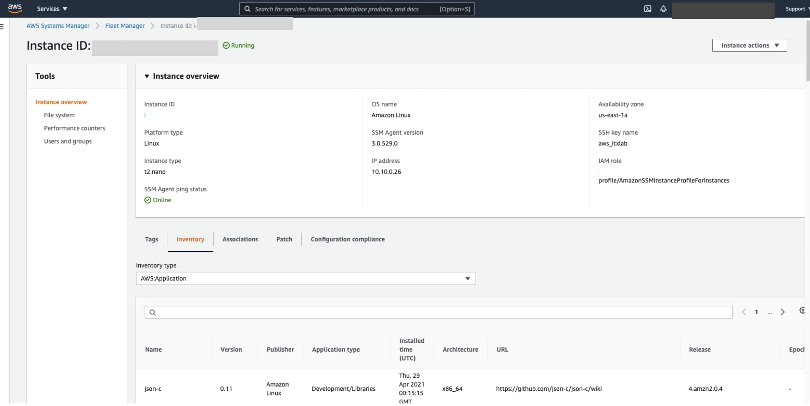Switch to Configuration compliance tab
The image size is (810, 406).
(348, 239)
